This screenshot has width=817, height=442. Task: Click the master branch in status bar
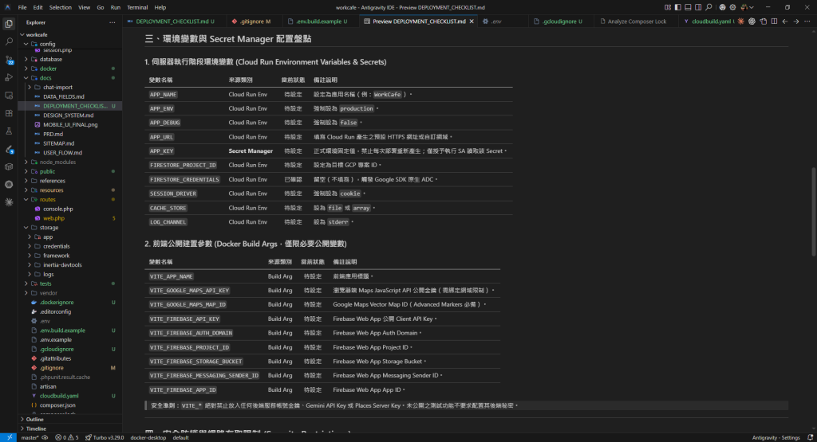[x=30, y=438]
